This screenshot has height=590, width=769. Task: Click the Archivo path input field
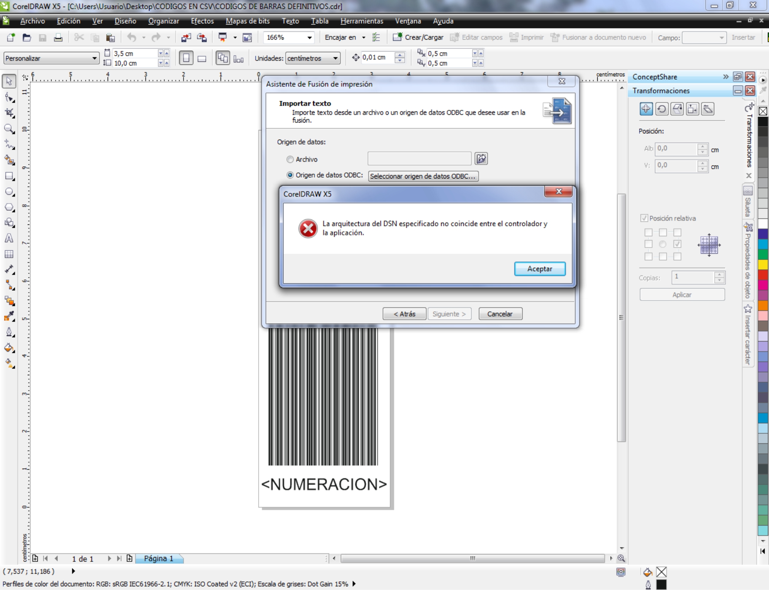coord(419,159)
